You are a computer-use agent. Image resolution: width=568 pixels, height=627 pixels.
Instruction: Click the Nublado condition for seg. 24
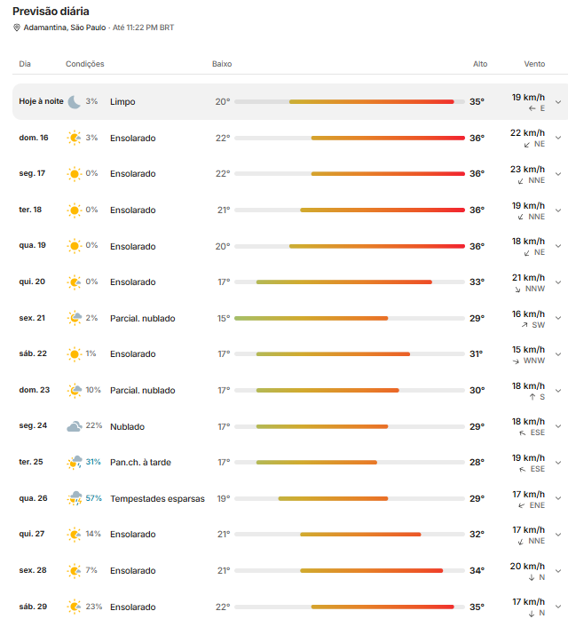pos(128,426)
